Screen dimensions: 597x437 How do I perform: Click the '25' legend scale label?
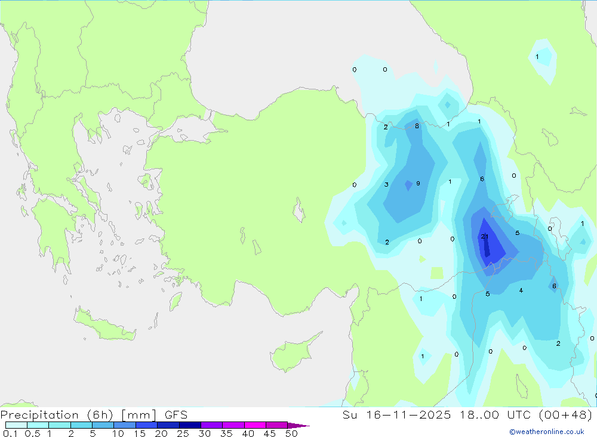pyautogui.click(x=183, y=433)
